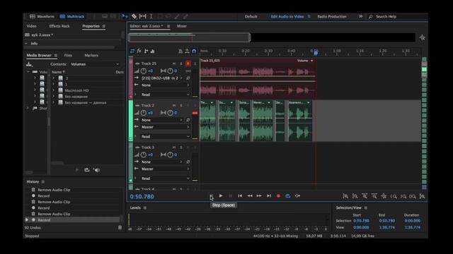
Task: Open the Markers panel tab
Action: pyautogui.click(x=91, y=55)
